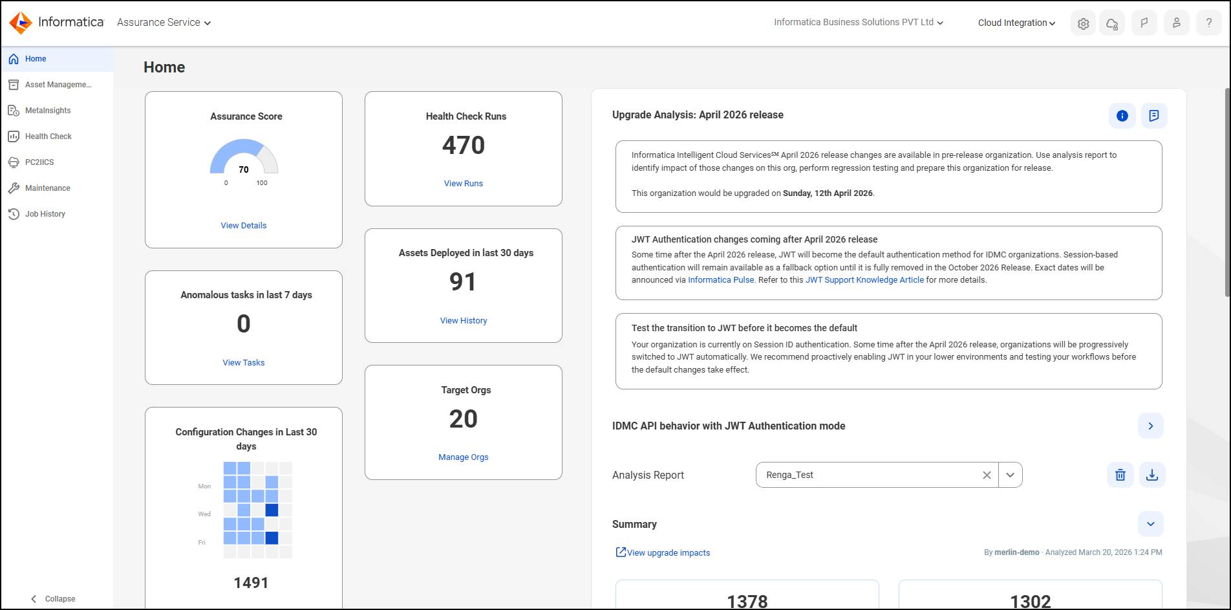Image resolution: width=1231 pixels, height=610 pixels.
Task: Collapse the left navigation sidebar
Action: pyautogui.click(x=53, y=599)
